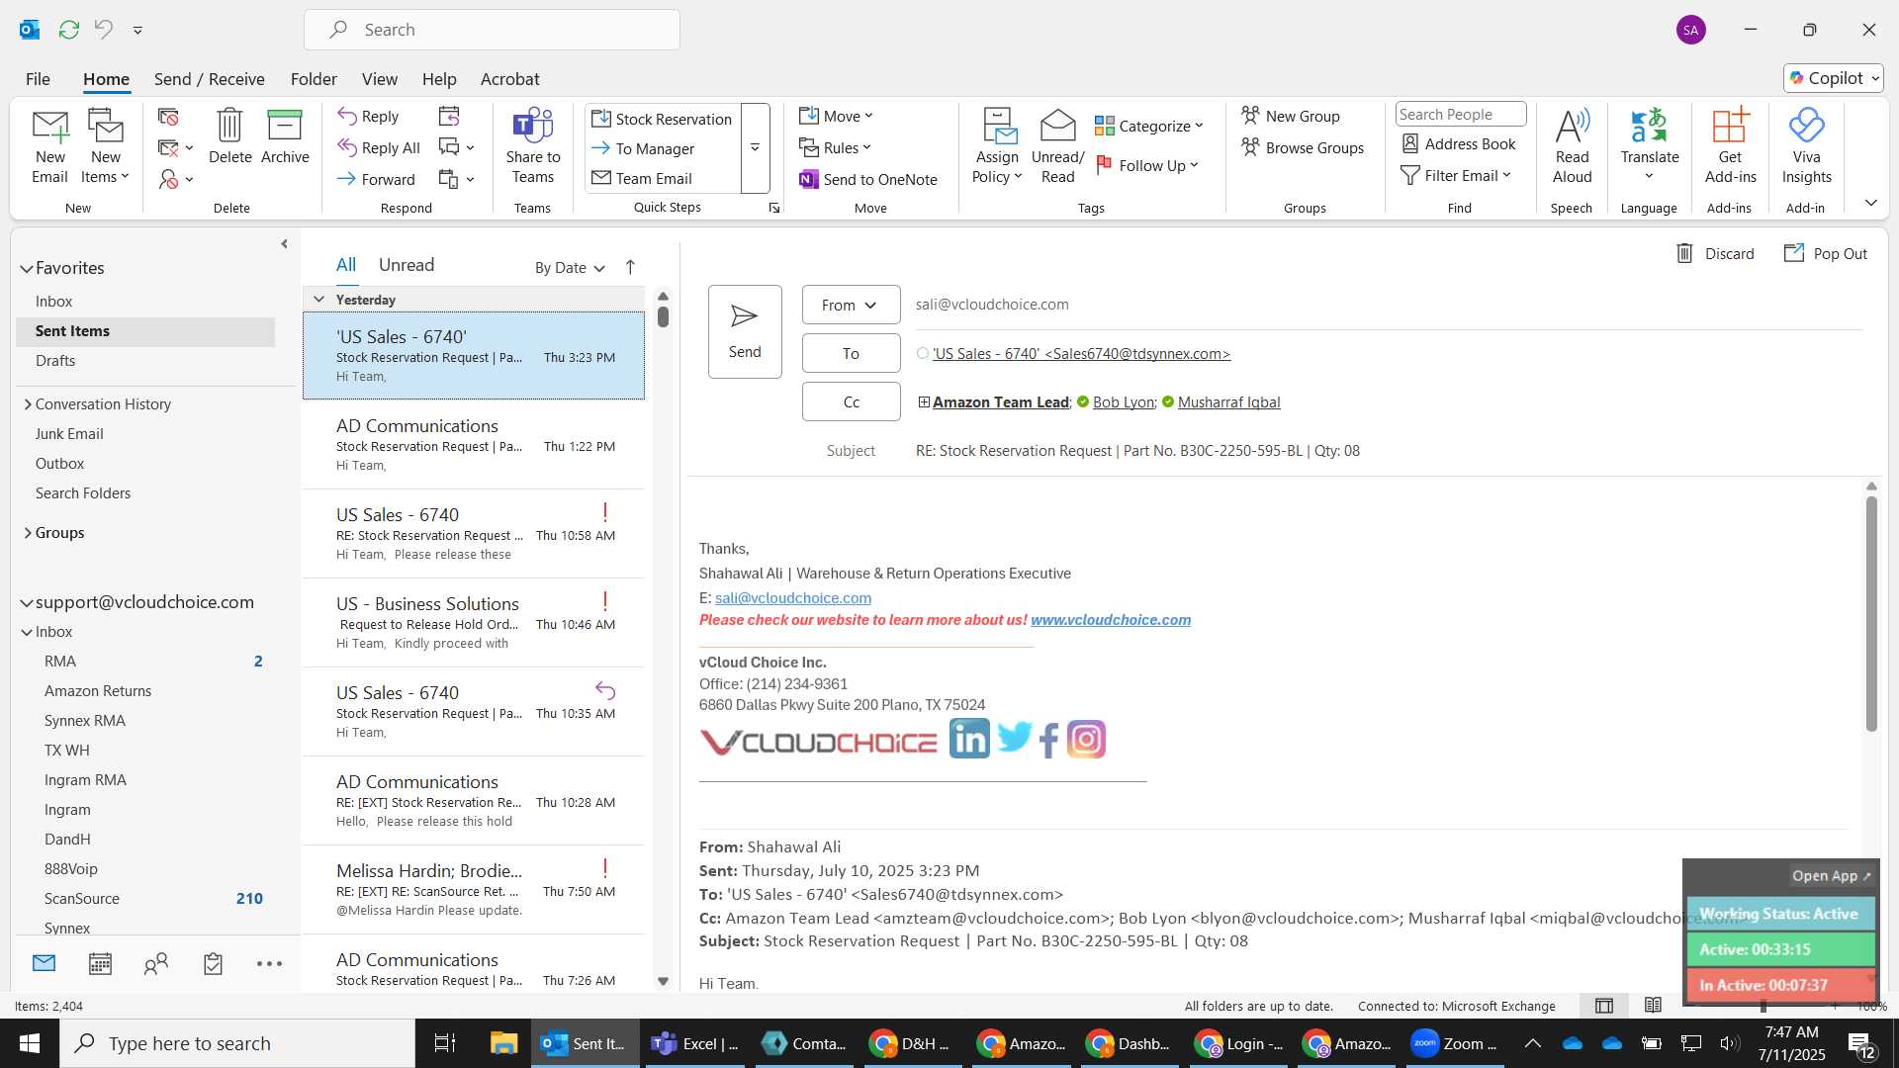Open the View tab
The width and height of the screenshot is (1899, 1068).
379,78
